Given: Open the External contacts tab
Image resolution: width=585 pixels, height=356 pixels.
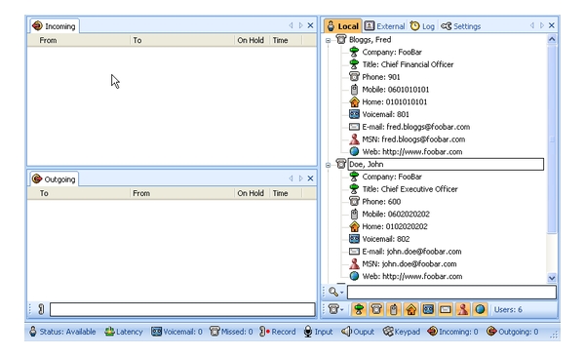Looking at the screenshot, I should coord(385,26).
